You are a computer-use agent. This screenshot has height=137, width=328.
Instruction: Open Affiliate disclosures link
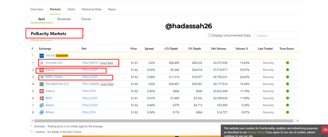(42, 40)
